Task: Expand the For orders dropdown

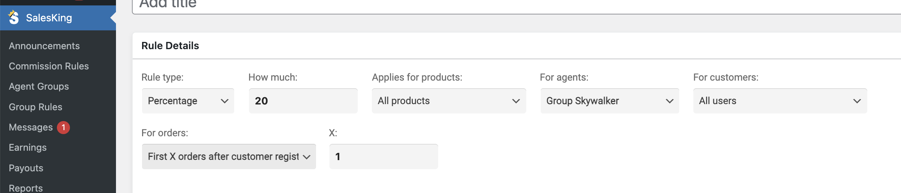Action: tap(229, 156)
